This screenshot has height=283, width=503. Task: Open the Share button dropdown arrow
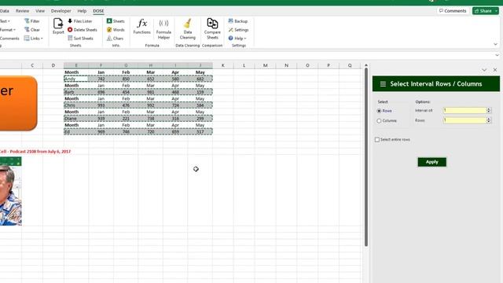pyautogui.click(x=496, y=11)
